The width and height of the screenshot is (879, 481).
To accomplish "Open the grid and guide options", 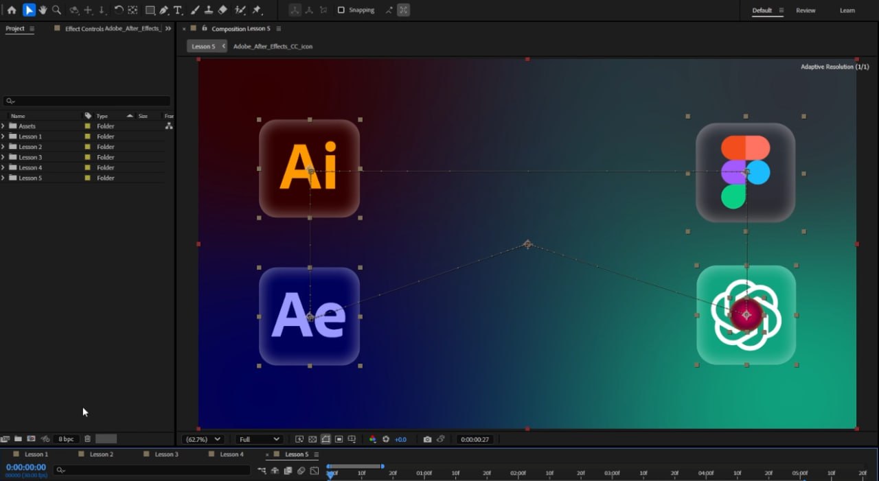I will coord(352,439).
